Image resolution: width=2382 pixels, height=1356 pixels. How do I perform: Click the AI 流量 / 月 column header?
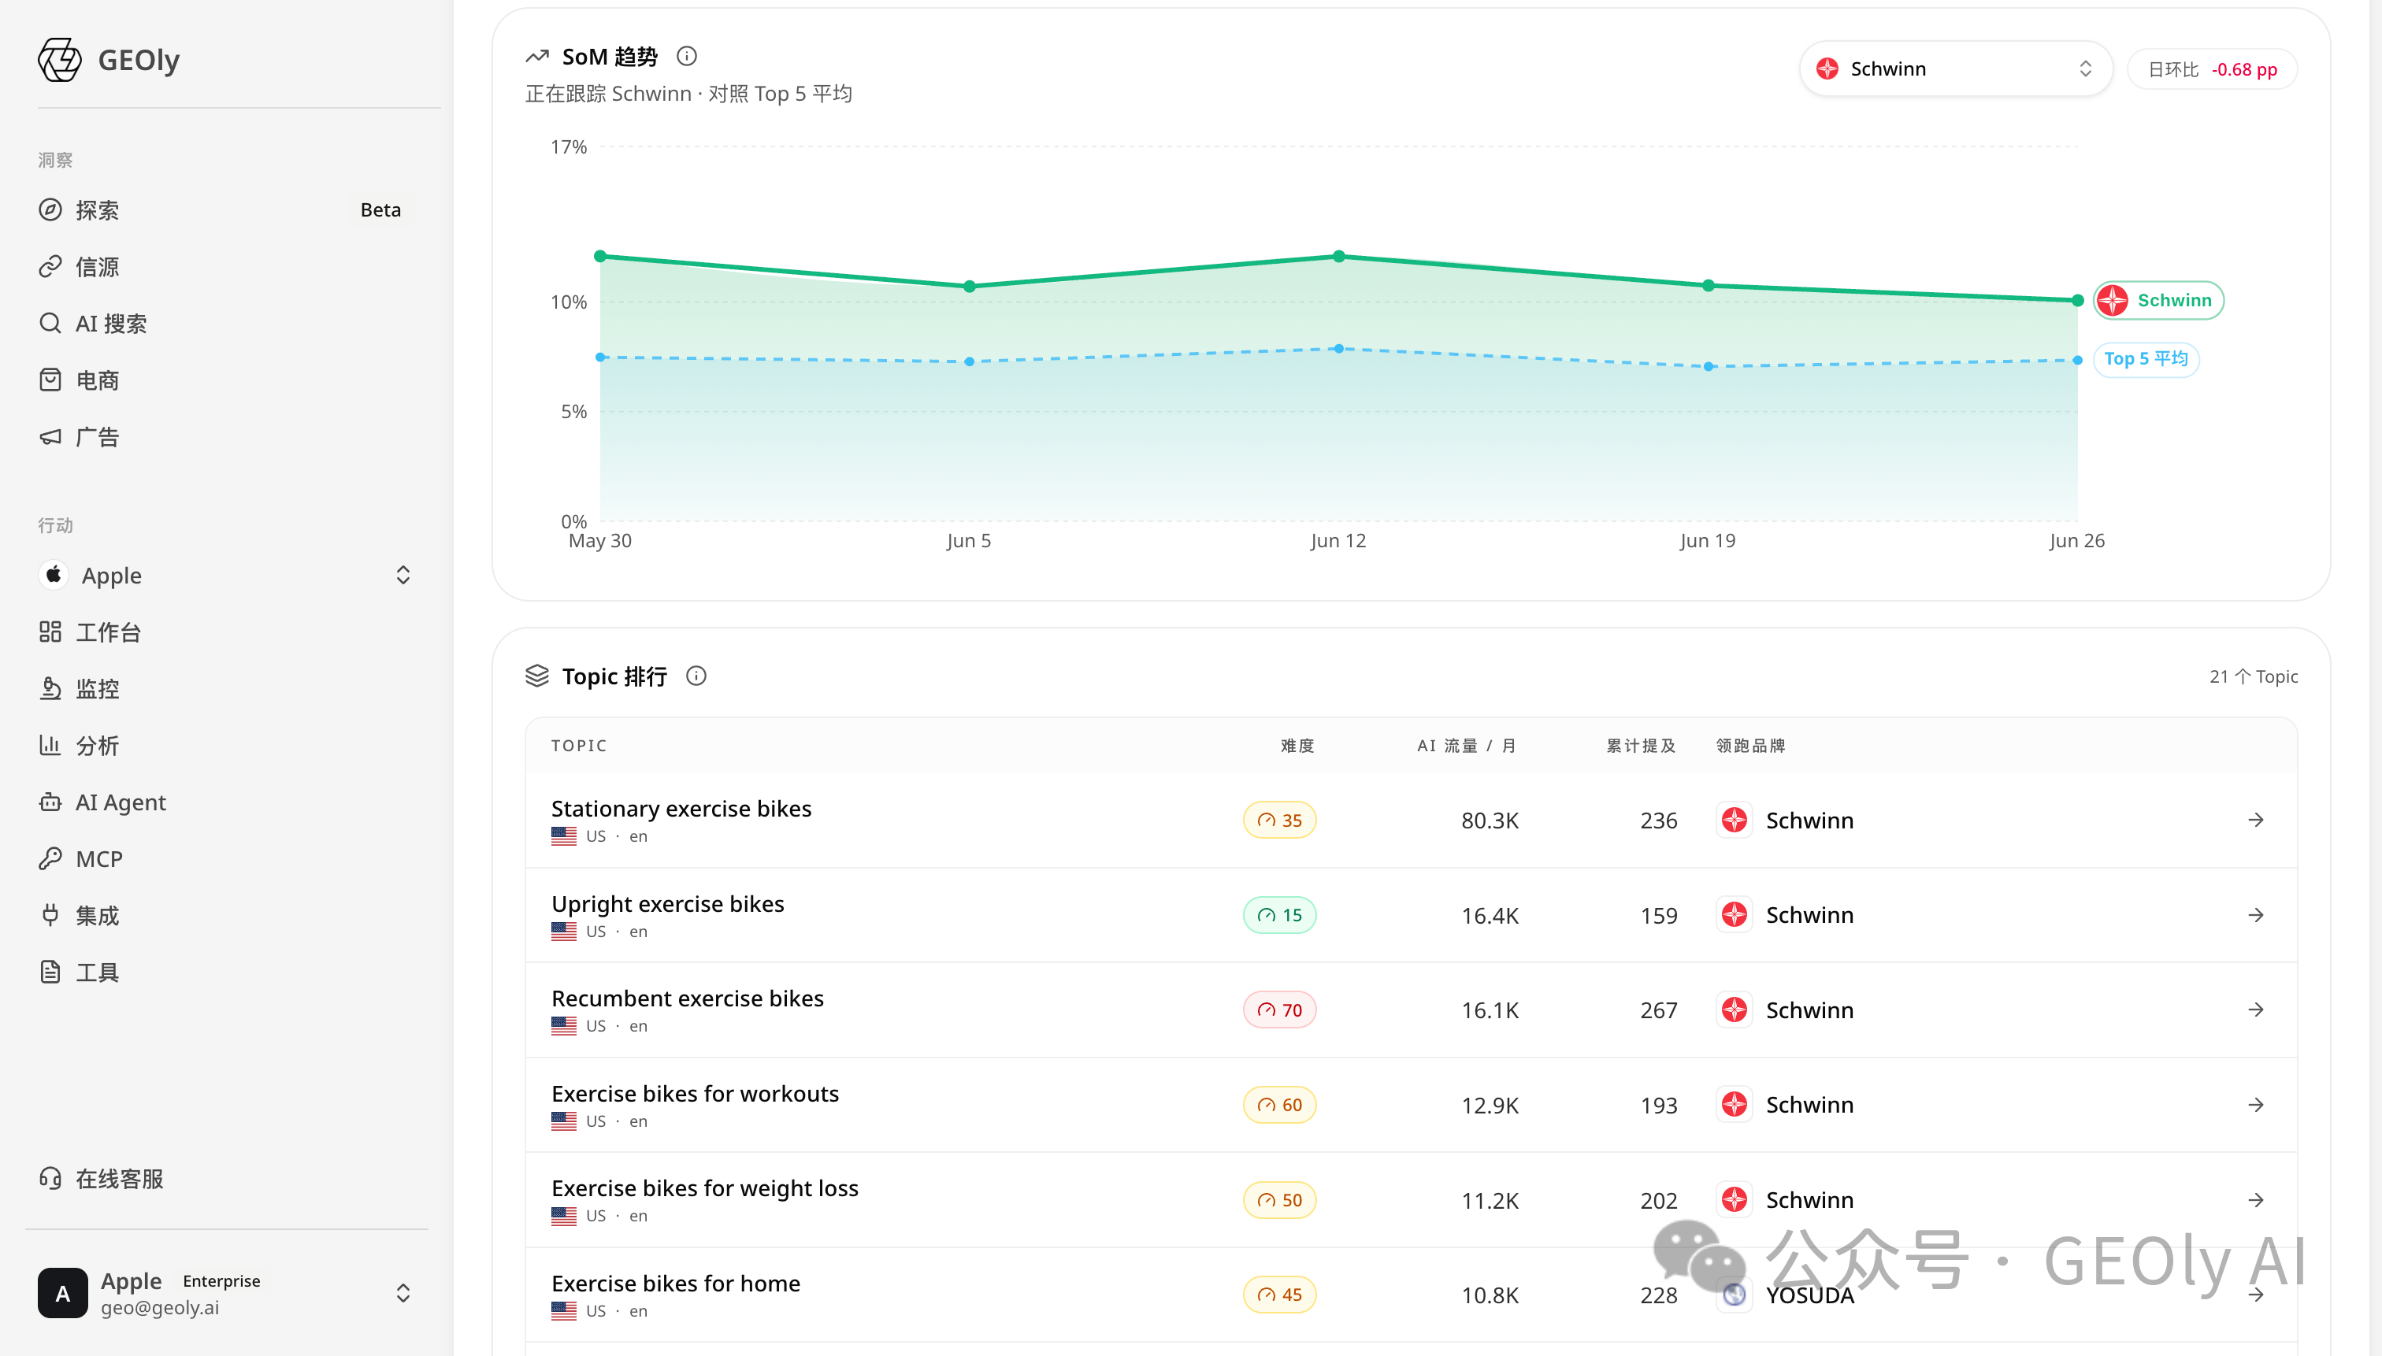pyautogui.click(x=1466, y=746)
